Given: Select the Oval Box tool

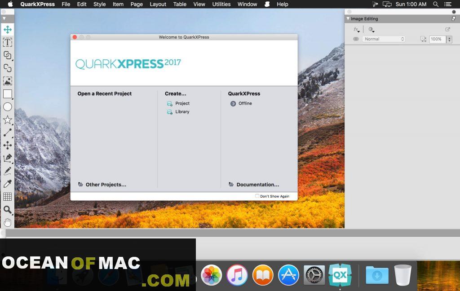Looking at the screenshot, I should (x=7, y=107).
